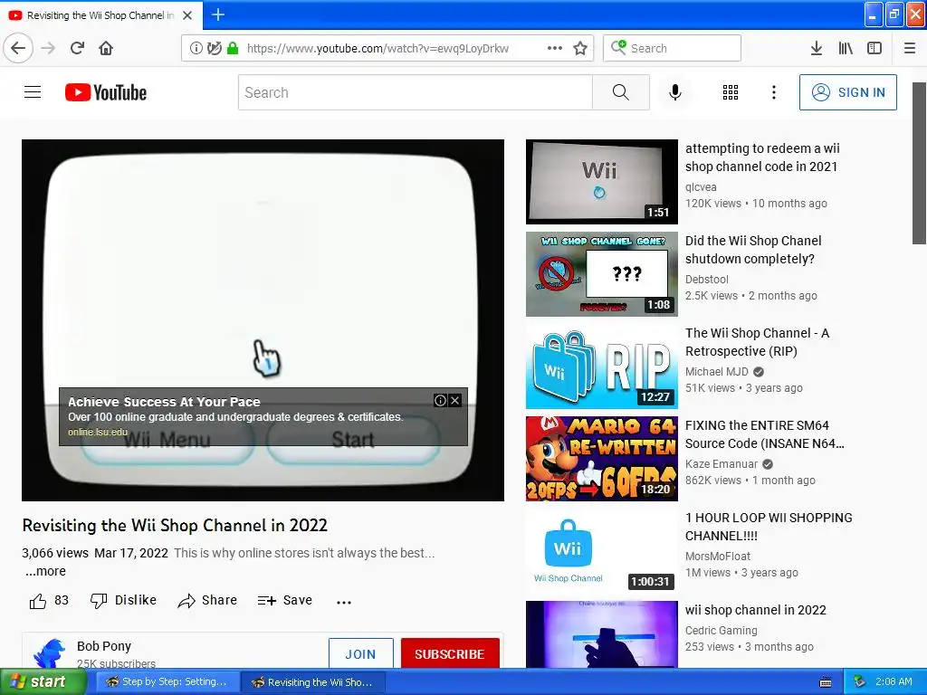927x695 pixels.
Task: Click the browser forward arrow
Action: click(48, 48)
